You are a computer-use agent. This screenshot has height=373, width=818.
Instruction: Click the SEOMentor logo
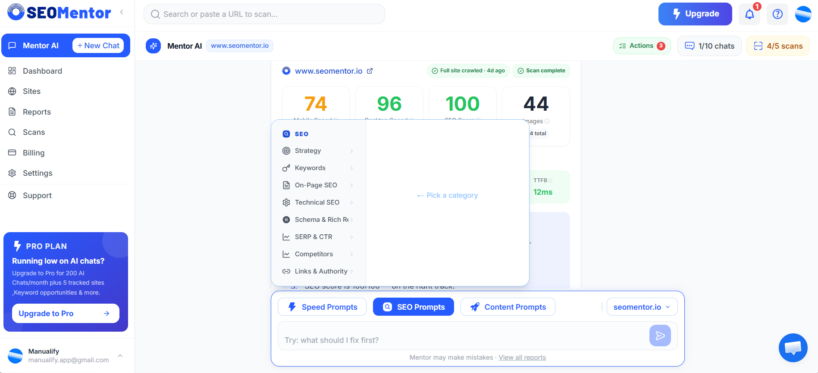[59, 12]
